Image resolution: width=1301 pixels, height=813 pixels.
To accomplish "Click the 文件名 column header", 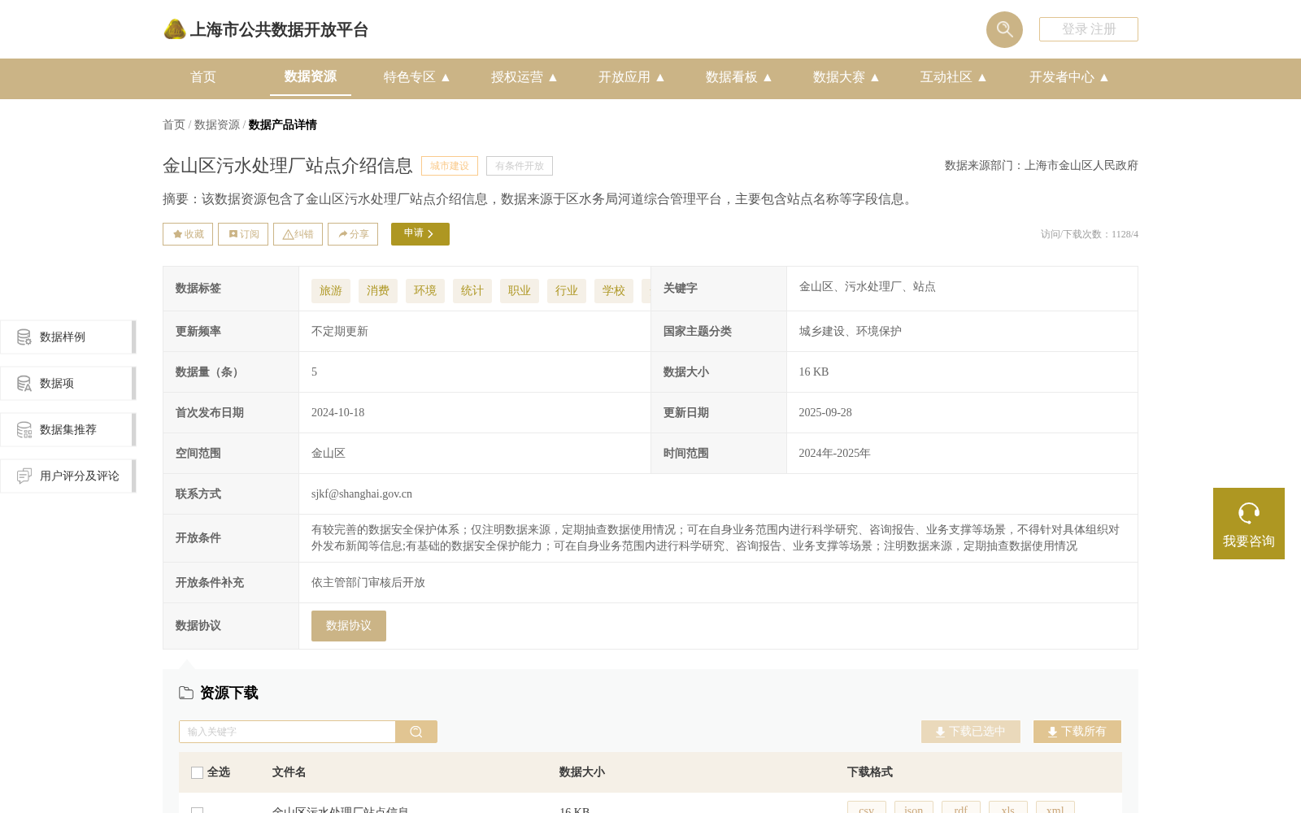I will point(289,772).
